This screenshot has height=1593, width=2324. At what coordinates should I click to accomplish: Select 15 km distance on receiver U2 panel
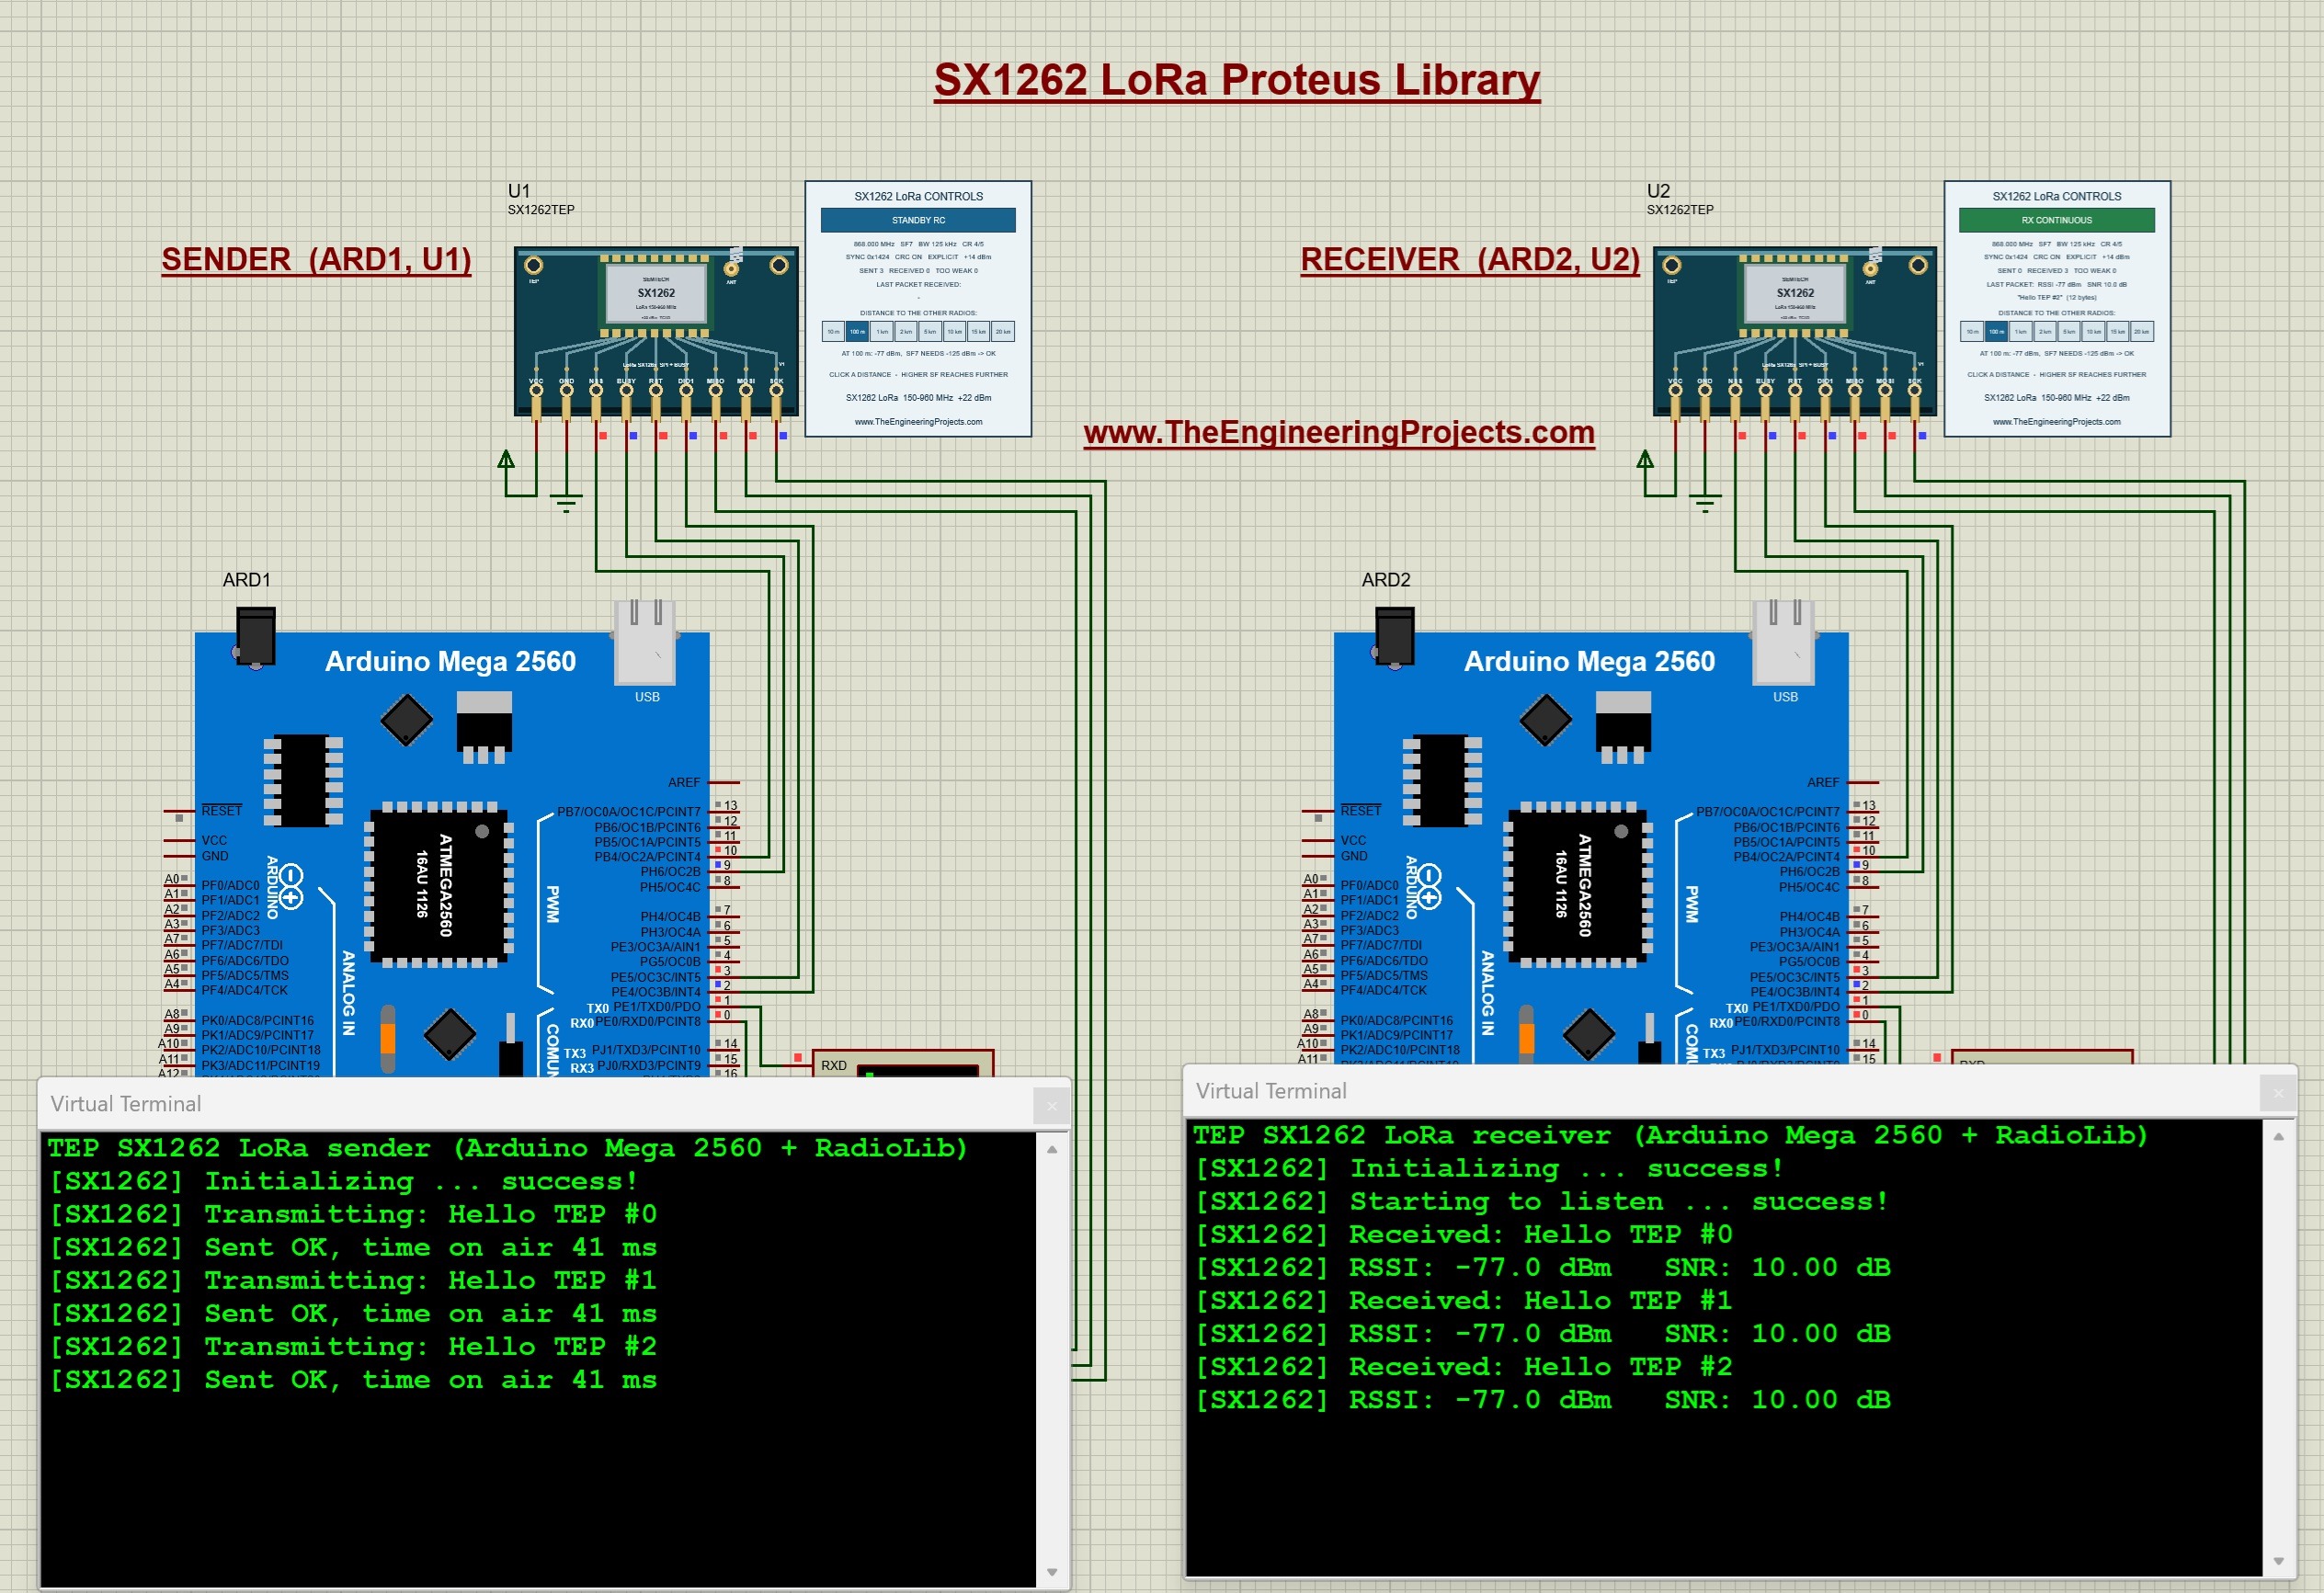(2117, 331)
